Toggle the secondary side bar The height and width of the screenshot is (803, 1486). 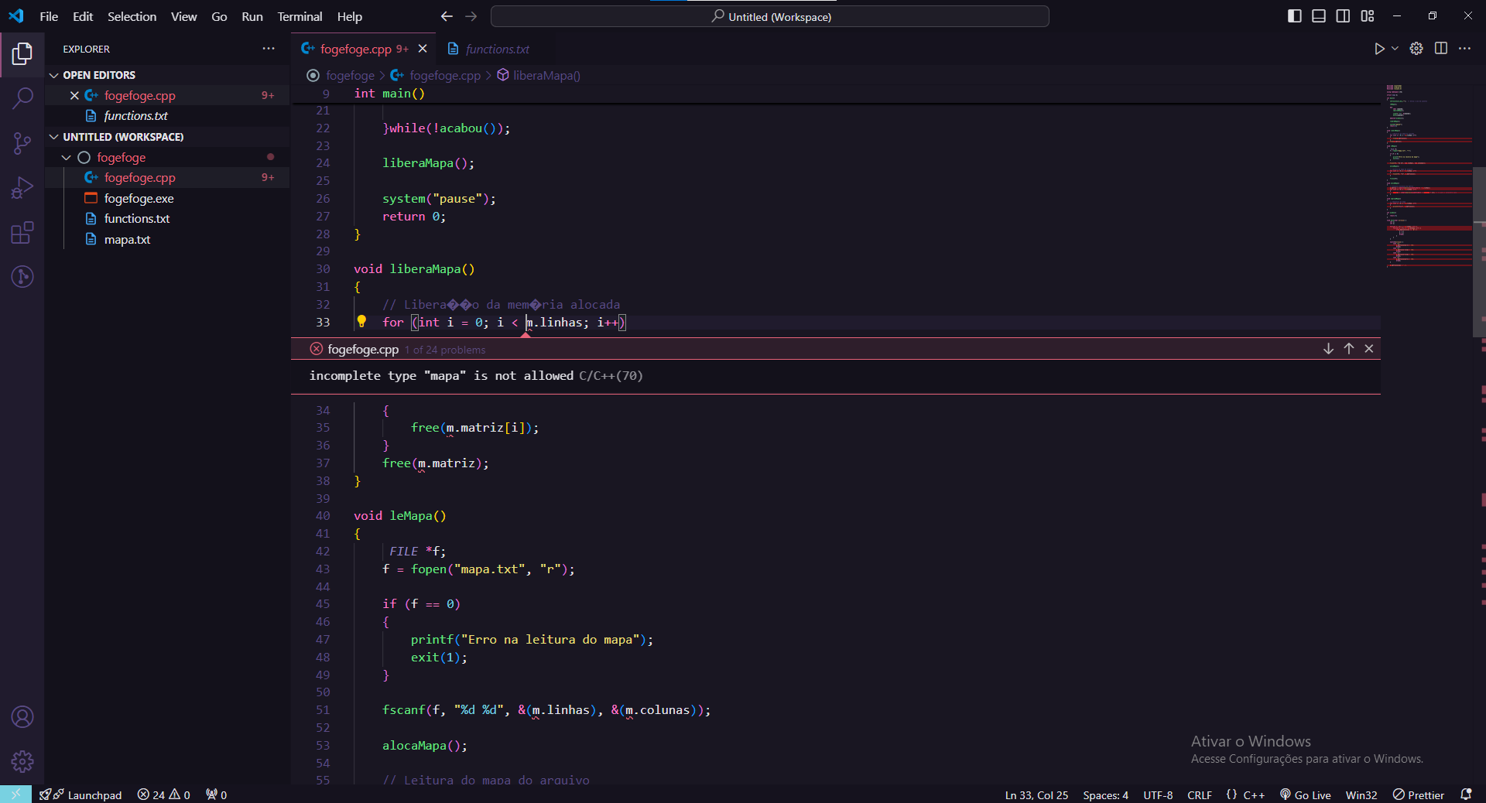point(1344,16)
